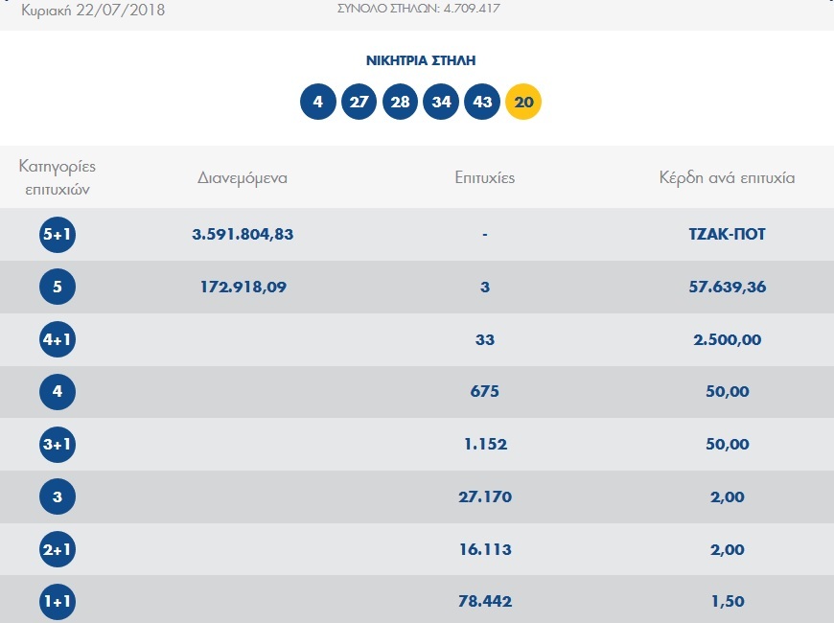Image resolution: width=834 pixels, height=623 pixels.
Task: Click the 78.442 winners count
Action: click(485, 602)
